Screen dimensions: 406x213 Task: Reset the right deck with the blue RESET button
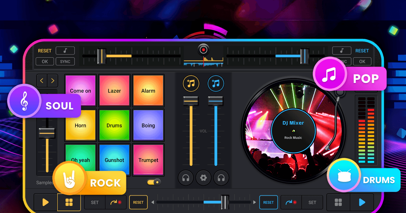[x=268, y=202]
